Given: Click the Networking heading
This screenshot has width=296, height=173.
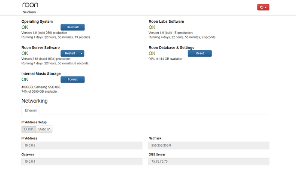Looking at the screenshot, I should point(34,101).
